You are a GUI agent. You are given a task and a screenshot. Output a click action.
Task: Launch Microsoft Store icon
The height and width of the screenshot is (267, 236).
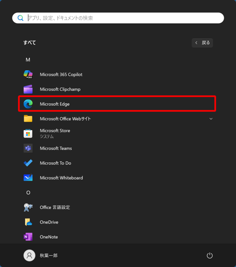[28, 133]
